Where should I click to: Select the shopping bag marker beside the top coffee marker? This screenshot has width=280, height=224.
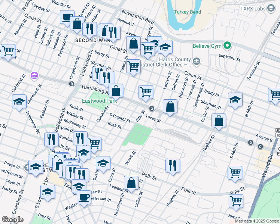click(x=77, y=24)
